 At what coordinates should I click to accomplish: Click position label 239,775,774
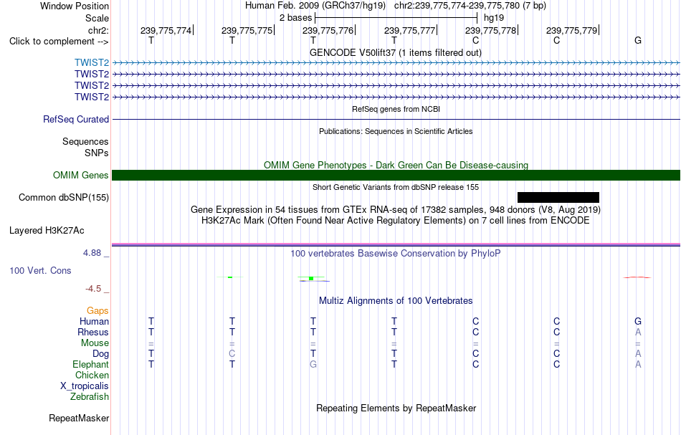166,30
